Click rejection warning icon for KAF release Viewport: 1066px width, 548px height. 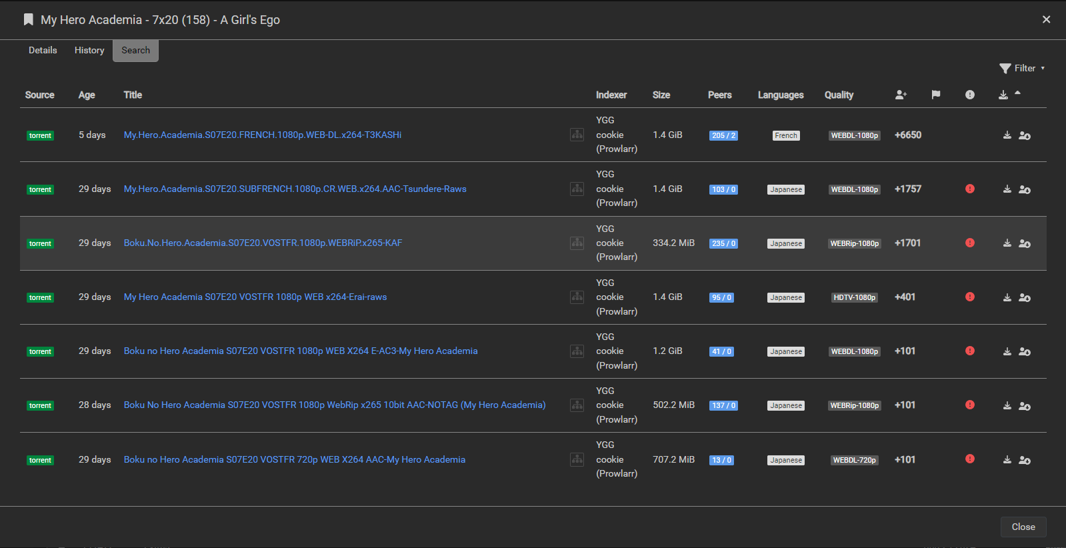[x=969, y=243]
